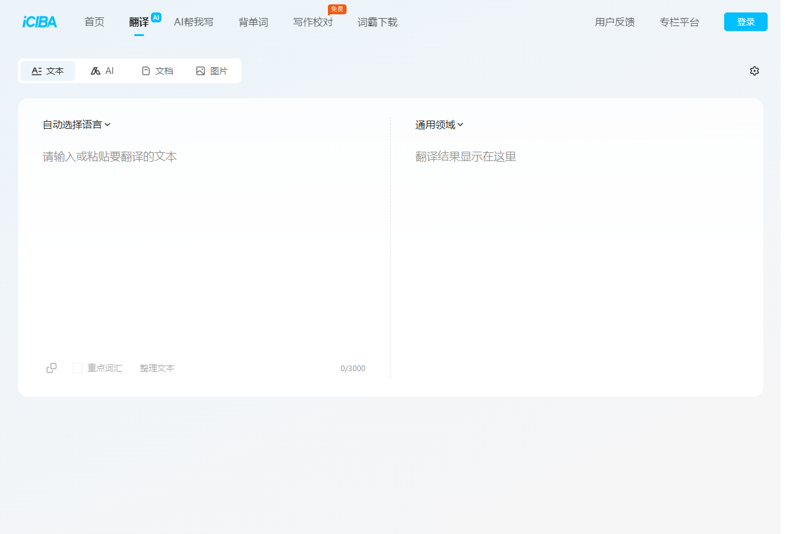Select the 文本 text translation mode icon
The image size is (790, 534).
click(x=37, y=70)
